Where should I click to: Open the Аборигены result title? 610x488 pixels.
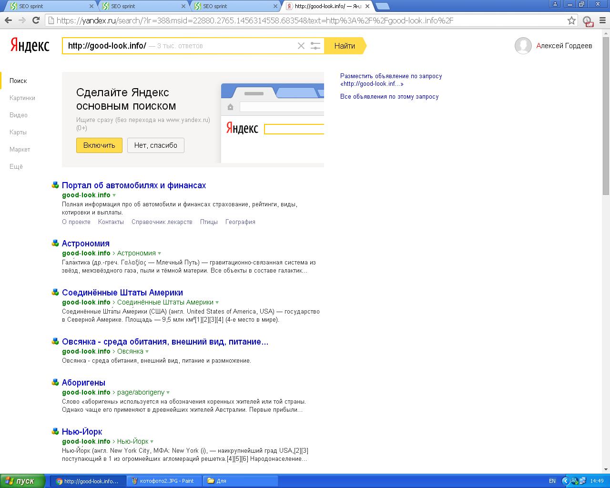coord(83,382)
